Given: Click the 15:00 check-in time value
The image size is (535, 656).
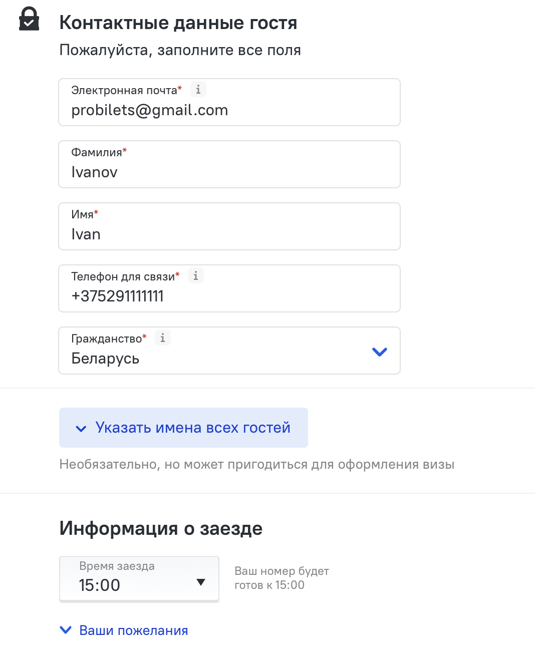Looking at the screenshot, I should point(100,585).
